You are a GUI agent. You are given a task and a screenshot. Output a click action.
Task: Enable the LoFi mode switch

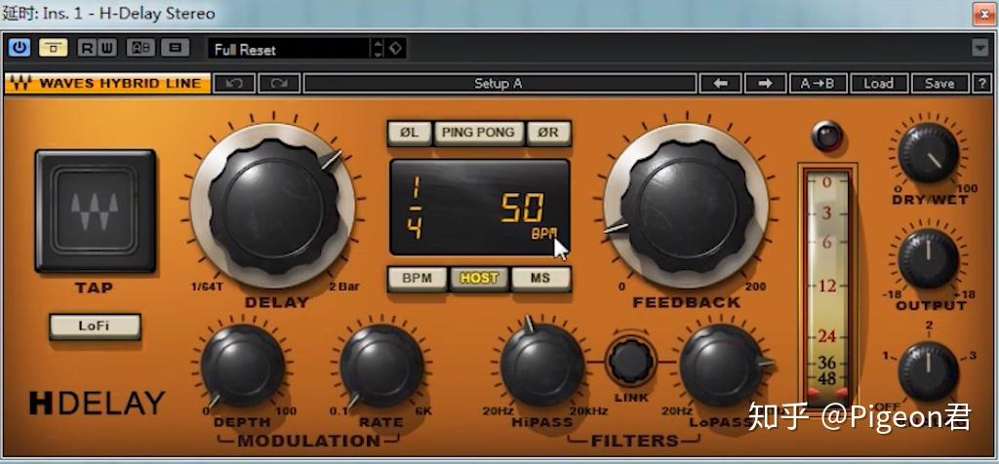point(95,327)
